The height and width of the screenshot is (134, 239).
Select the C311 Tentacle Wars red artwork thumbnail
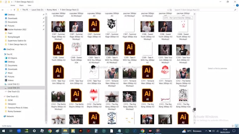point(165,72)
